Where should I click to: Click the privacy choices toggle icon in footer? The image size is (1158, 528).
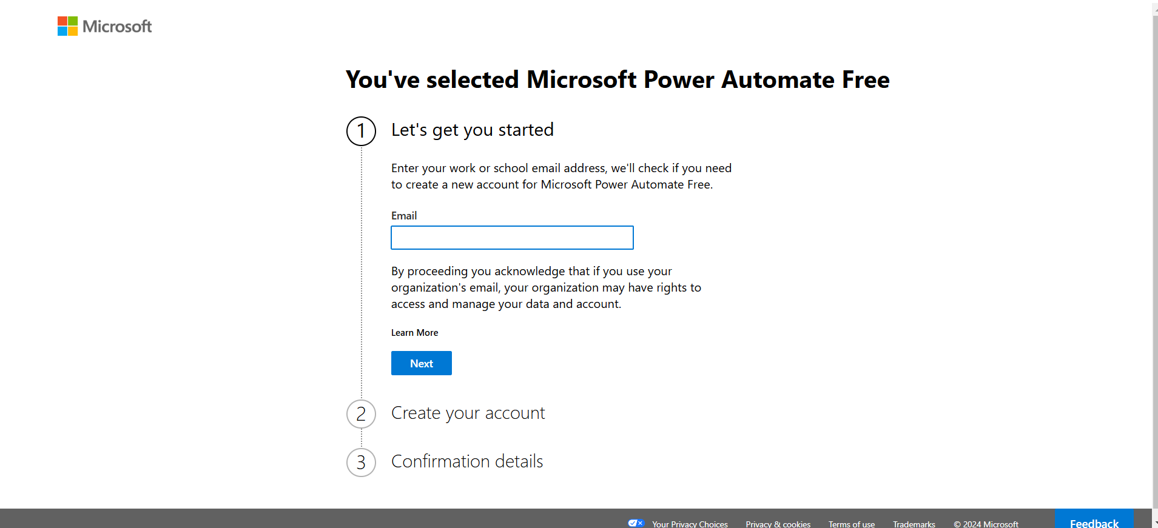(636, 523)
